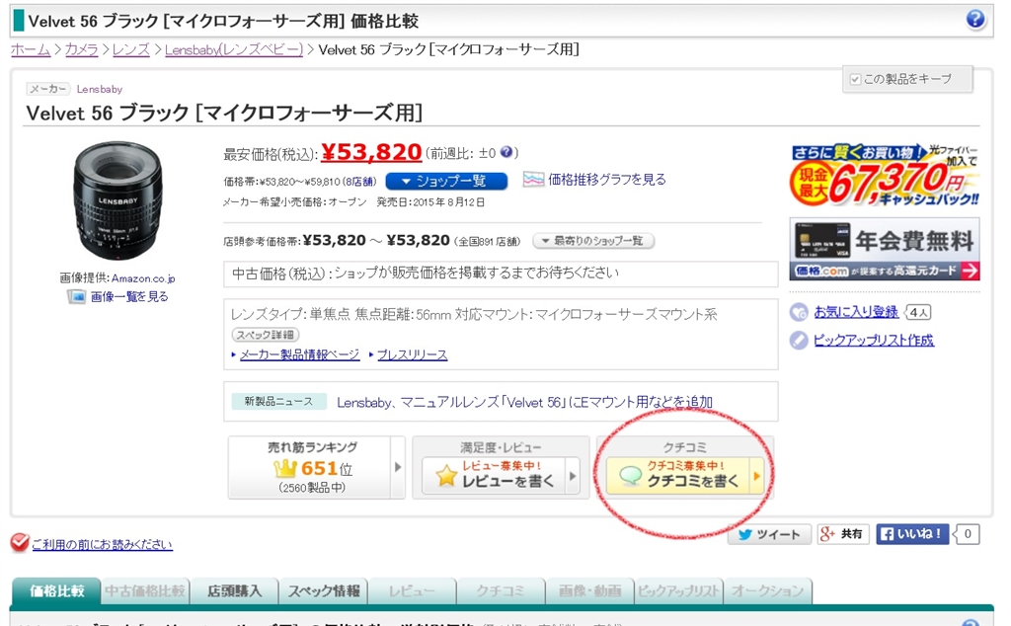This screenshot has width=1011, height=626.
Task: Switch to the 店頭購入 tab
Action: (234, 591)
